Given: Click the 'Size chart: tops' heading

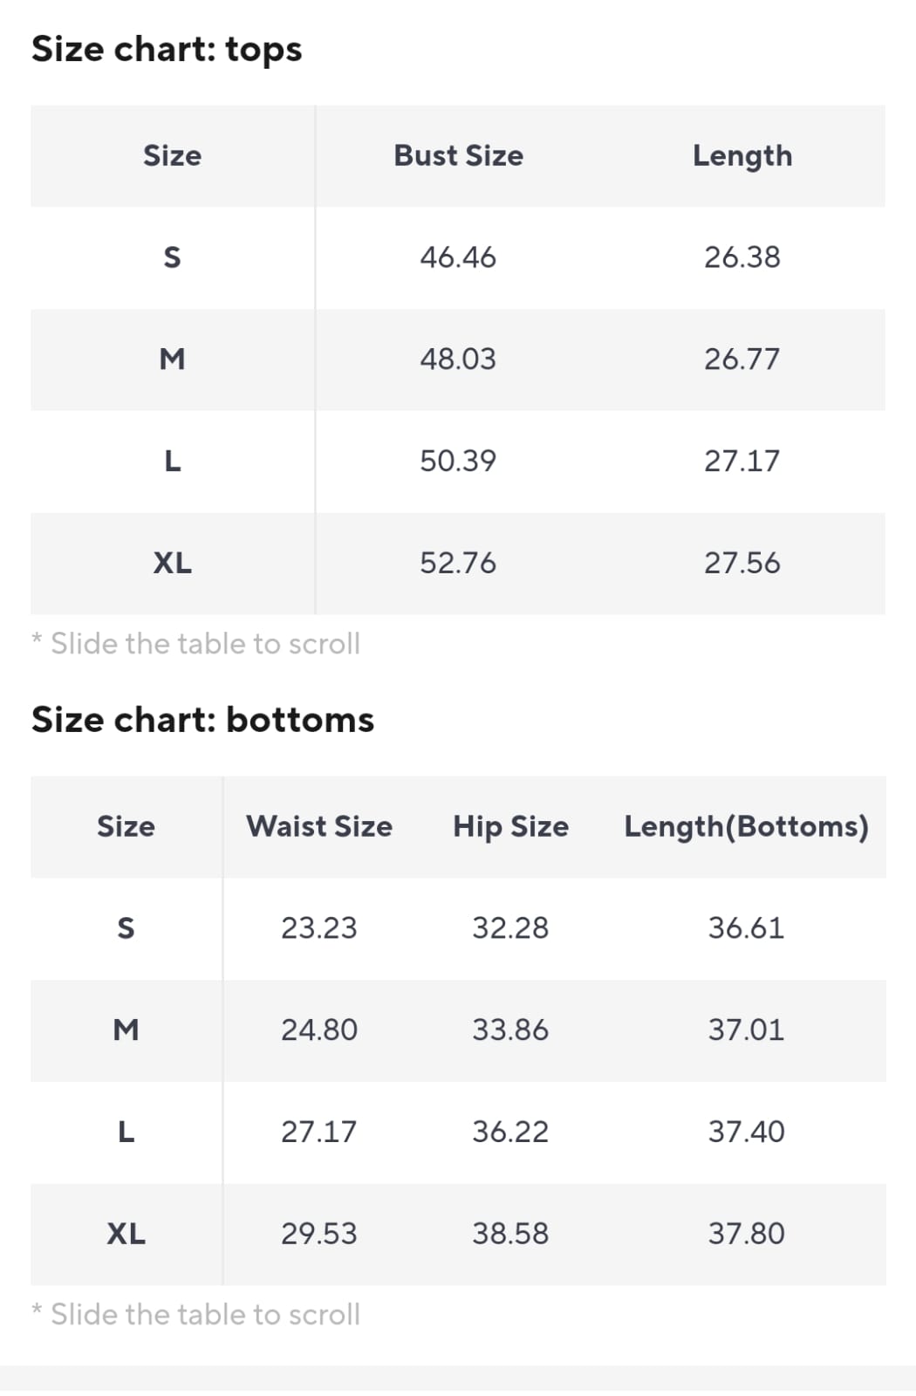Looking at the screenshot, I should point(167,49).
